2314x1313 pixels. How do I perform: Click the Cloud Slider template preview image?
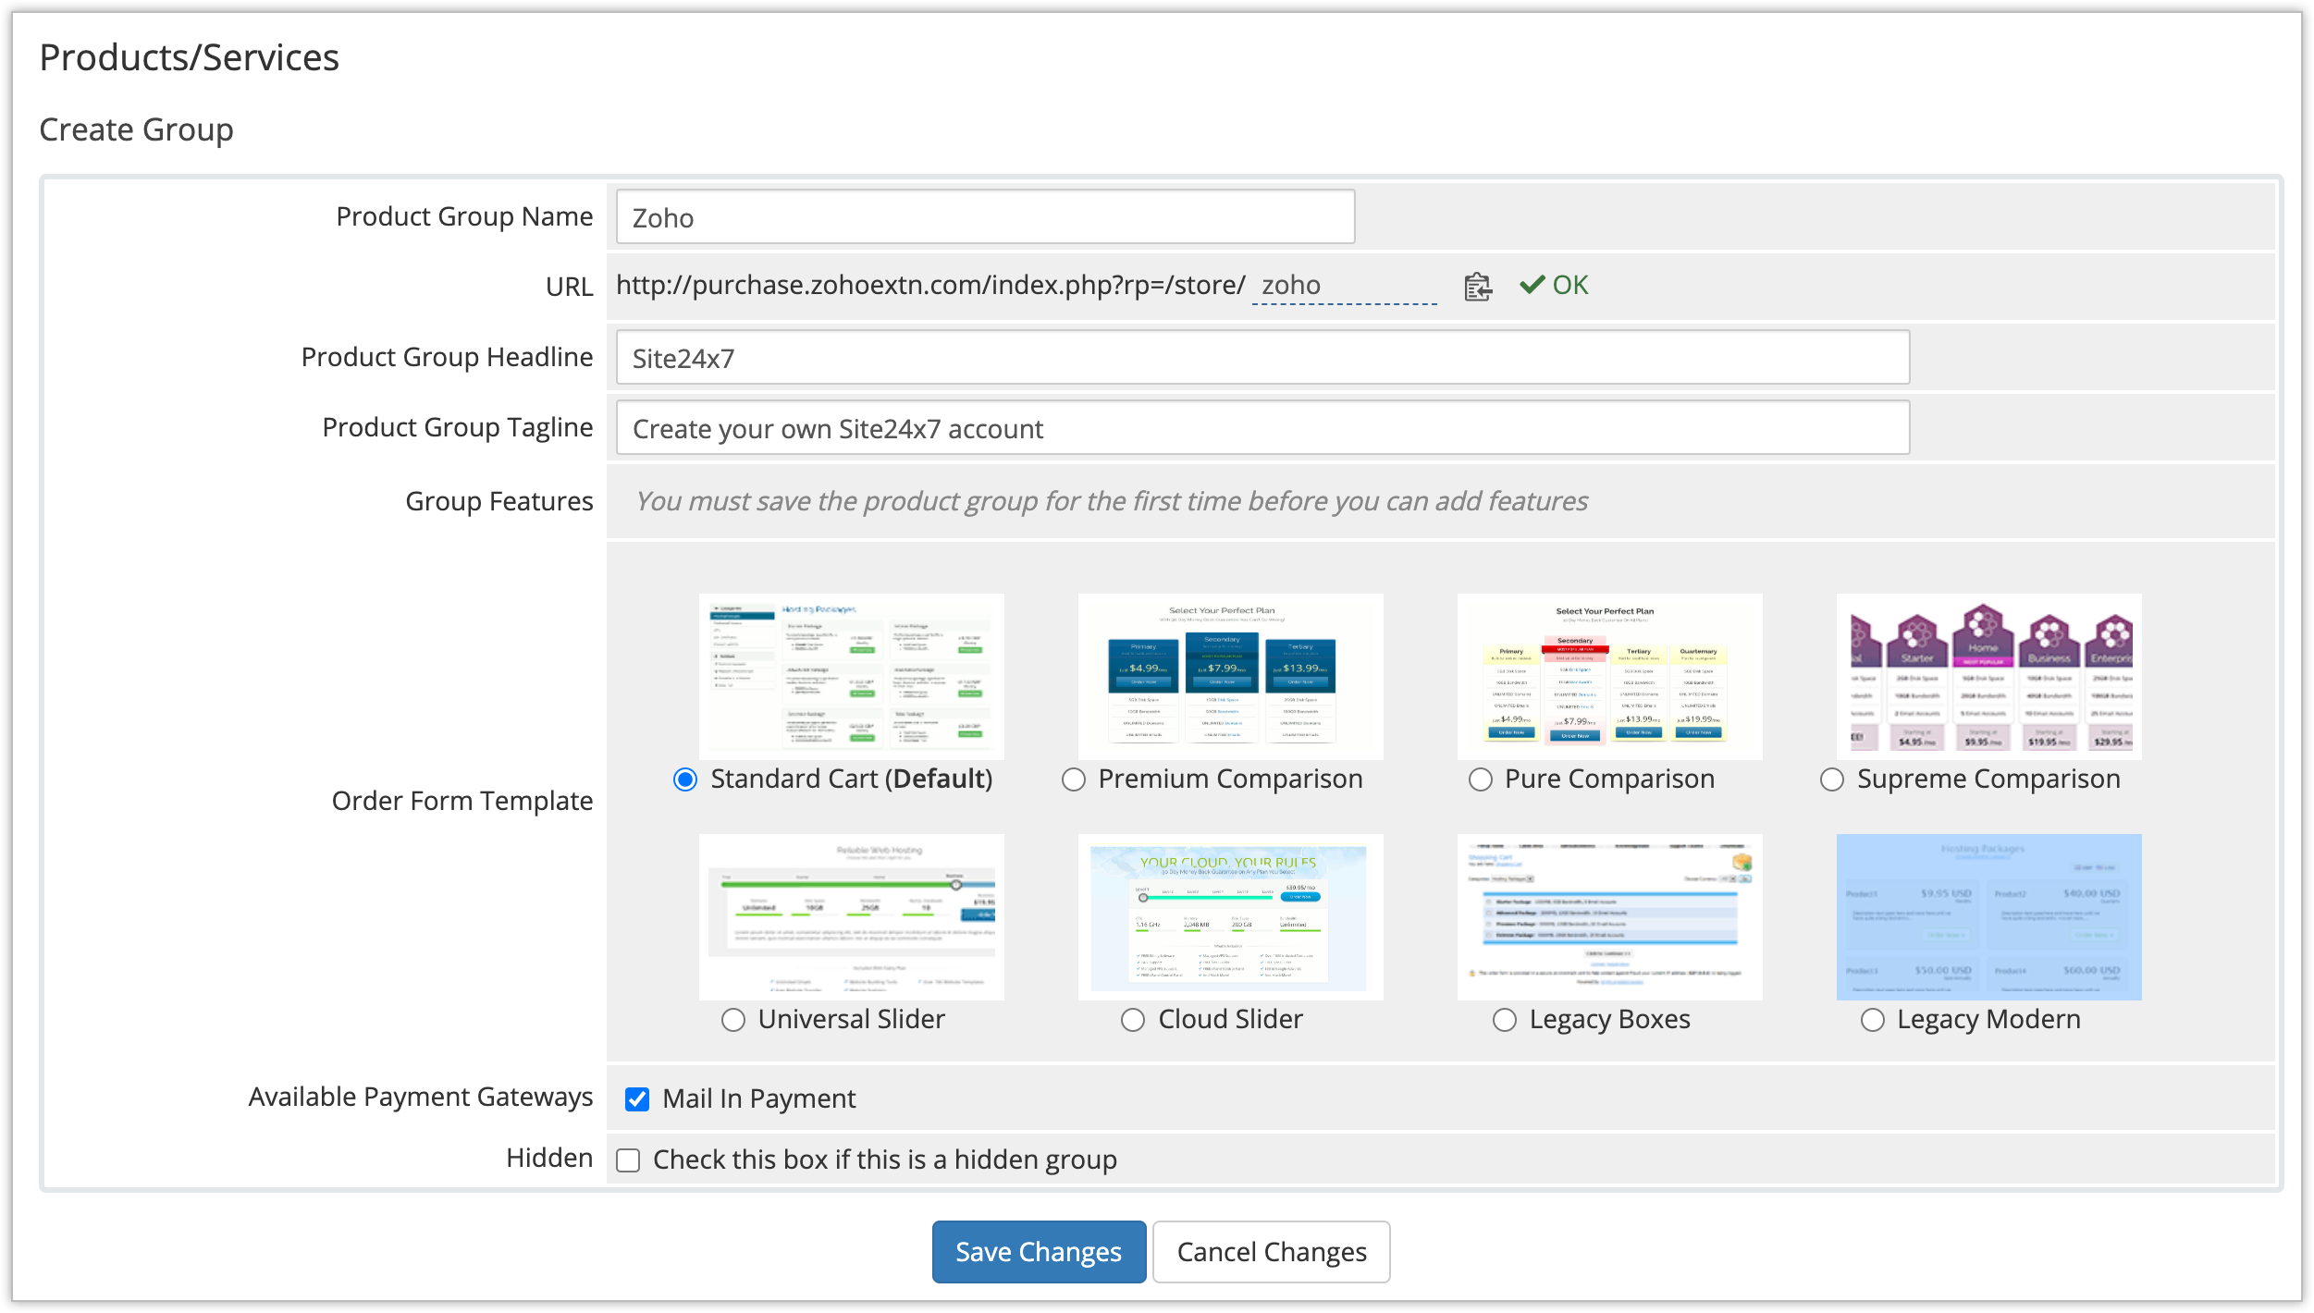(x=1230, y=916)
